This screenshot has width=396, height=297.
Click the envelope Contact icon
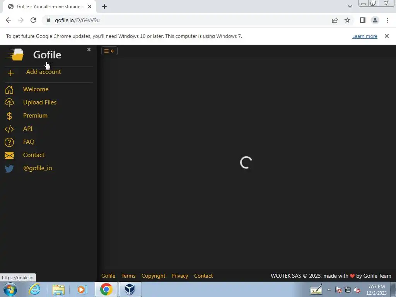tap(9, 155)
